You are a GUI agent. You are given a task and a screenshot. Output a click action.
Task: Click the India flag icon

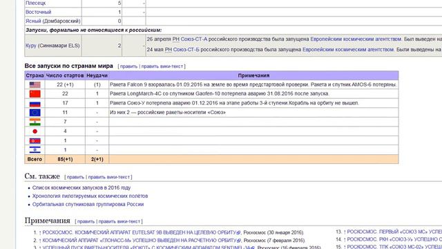pos(35,122)
